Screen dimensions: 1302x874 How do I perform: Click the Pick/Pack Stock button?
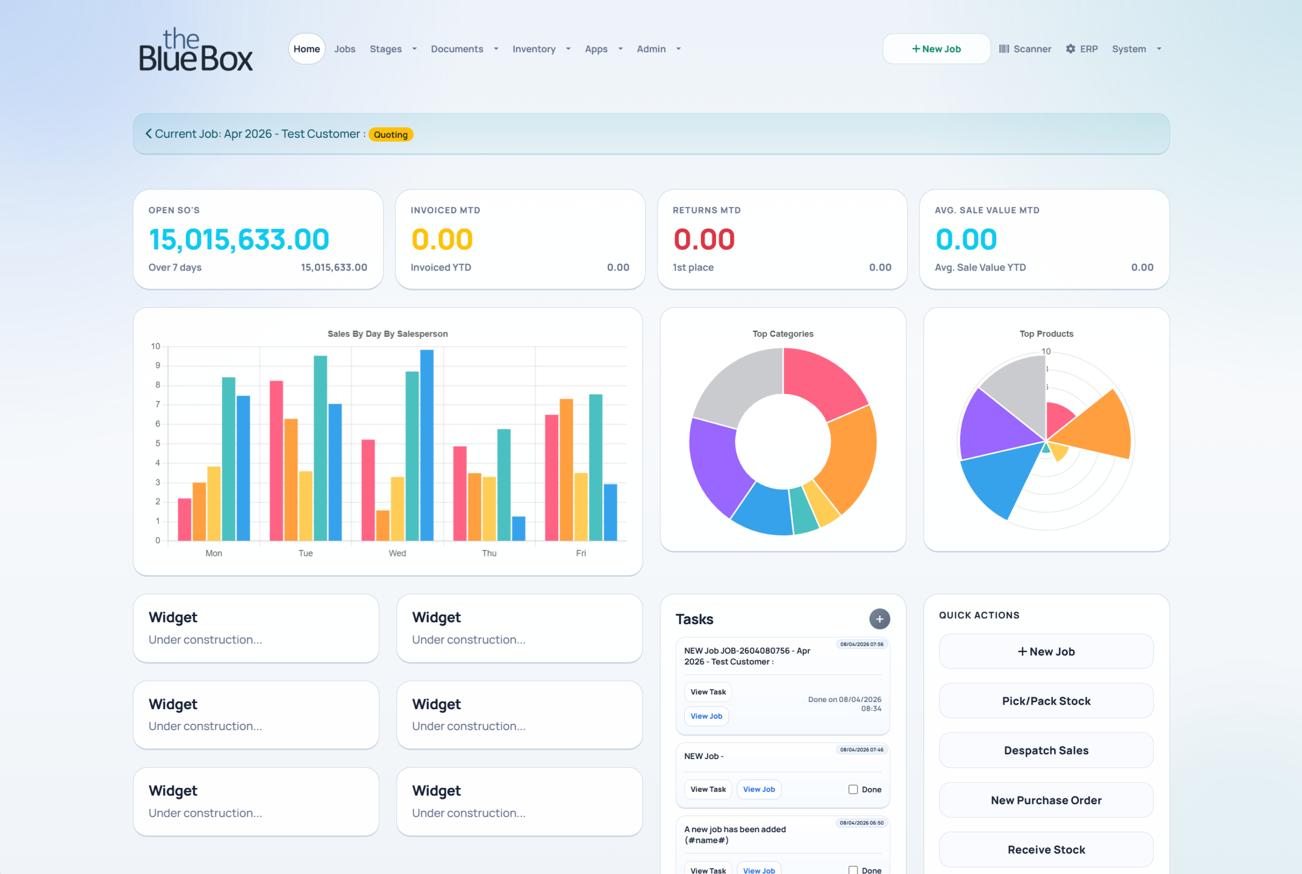point(1046,701)
